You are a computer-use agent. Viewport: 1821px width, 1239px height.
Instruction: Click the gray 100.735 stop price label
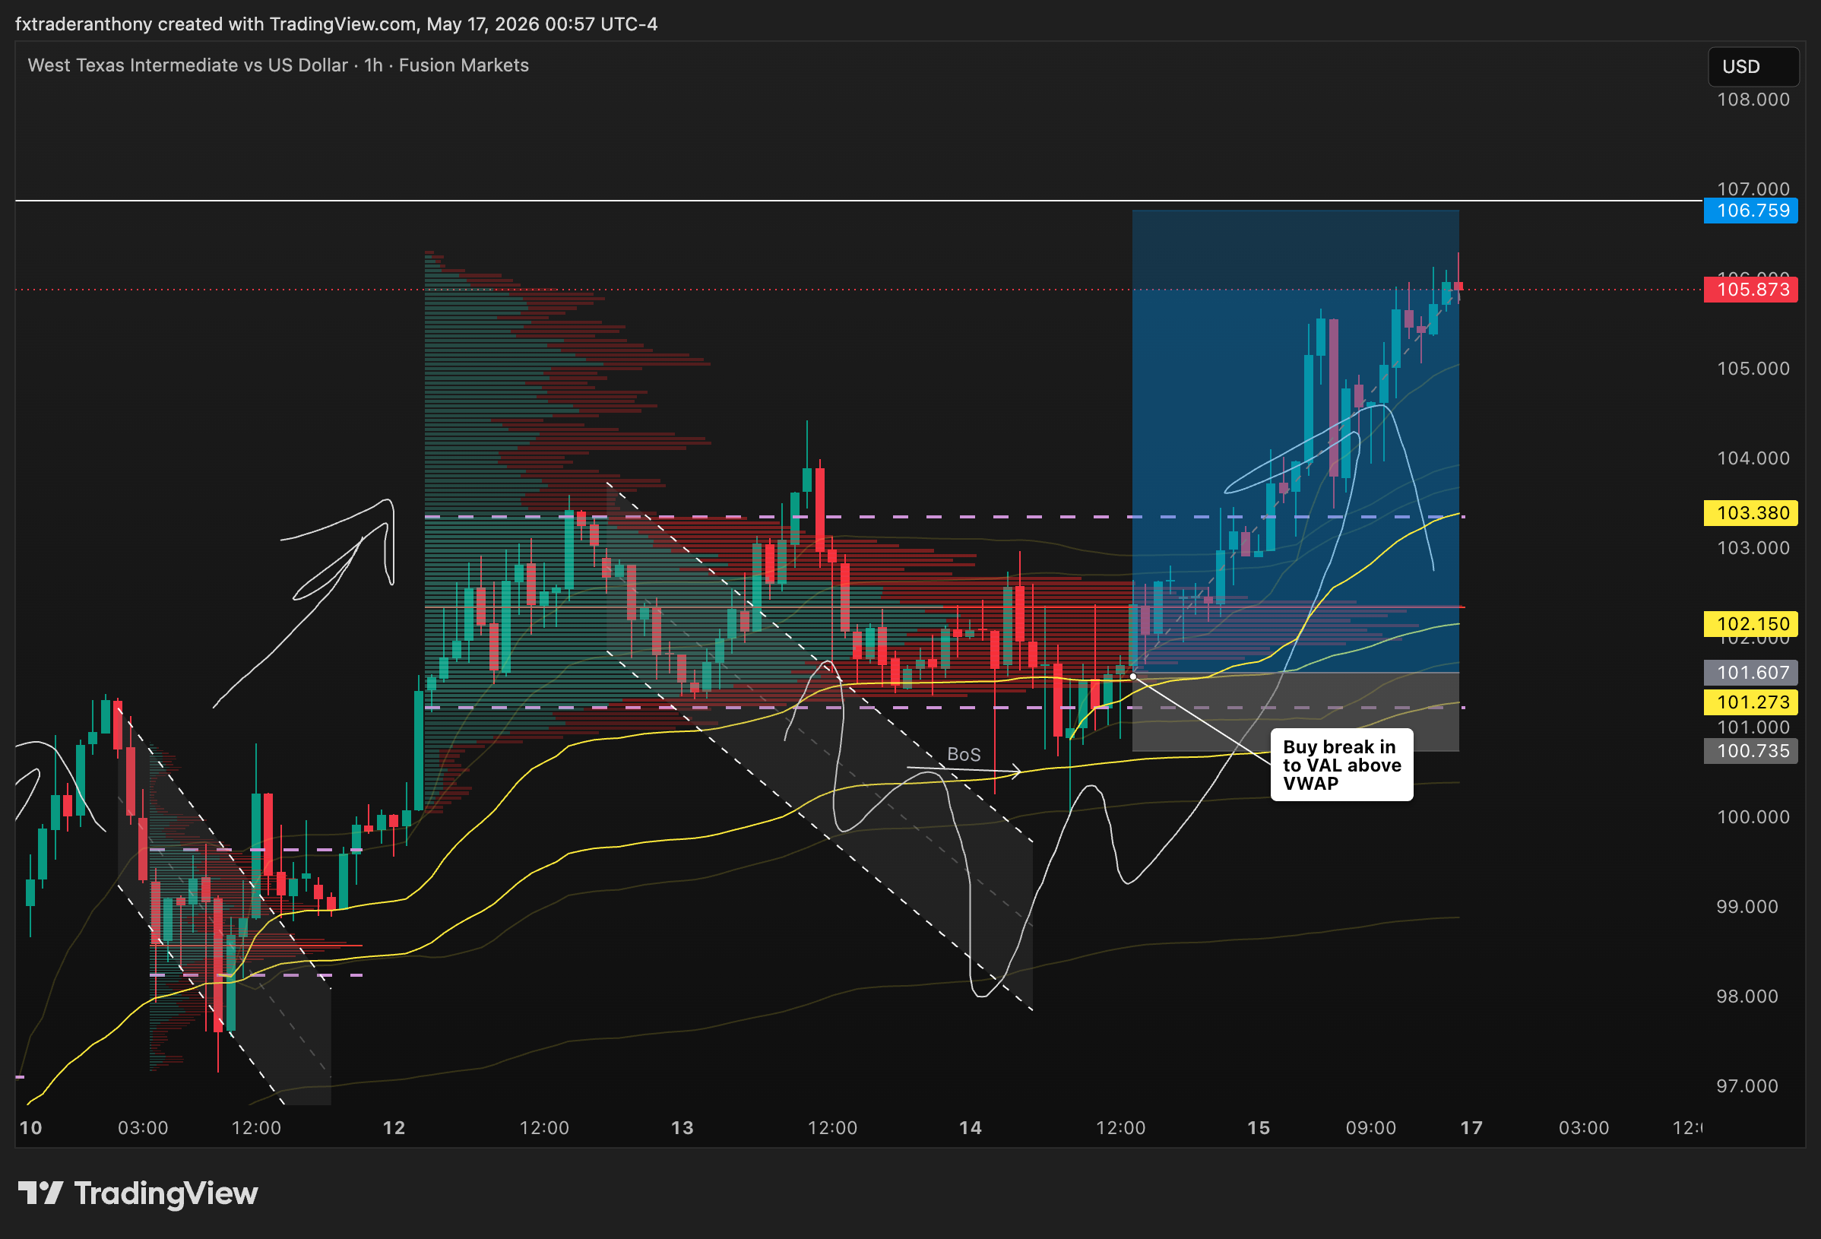[x=1750, y=751]
